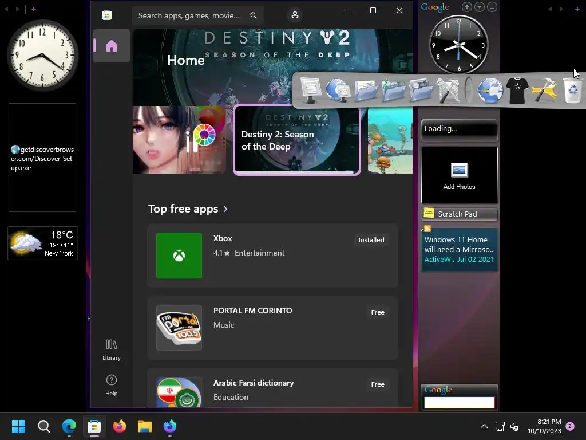586x440 pixels.
Task: Click the plus button on left widget panel
Action: [34, 9]
